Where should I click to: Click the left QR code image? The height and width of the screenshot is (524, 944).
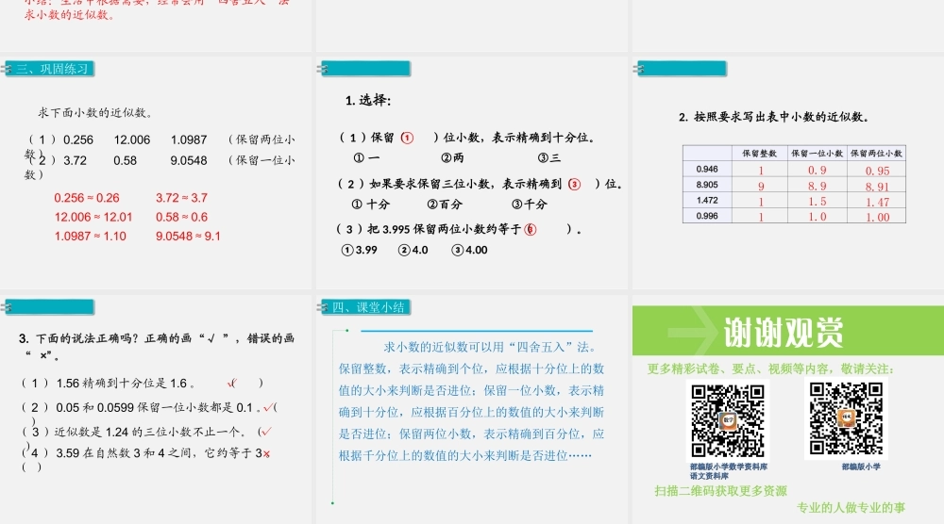click(728, 420)
